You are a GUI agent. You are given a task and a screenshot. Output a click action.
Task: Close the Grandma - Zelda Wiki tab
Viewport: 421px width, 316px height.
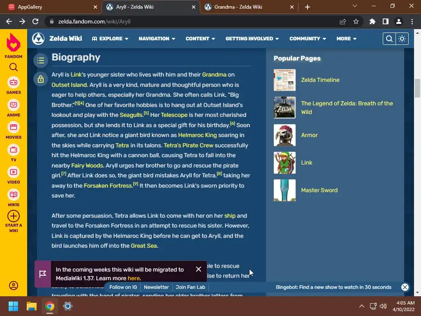pyautogui.click(x=292, y=7)
